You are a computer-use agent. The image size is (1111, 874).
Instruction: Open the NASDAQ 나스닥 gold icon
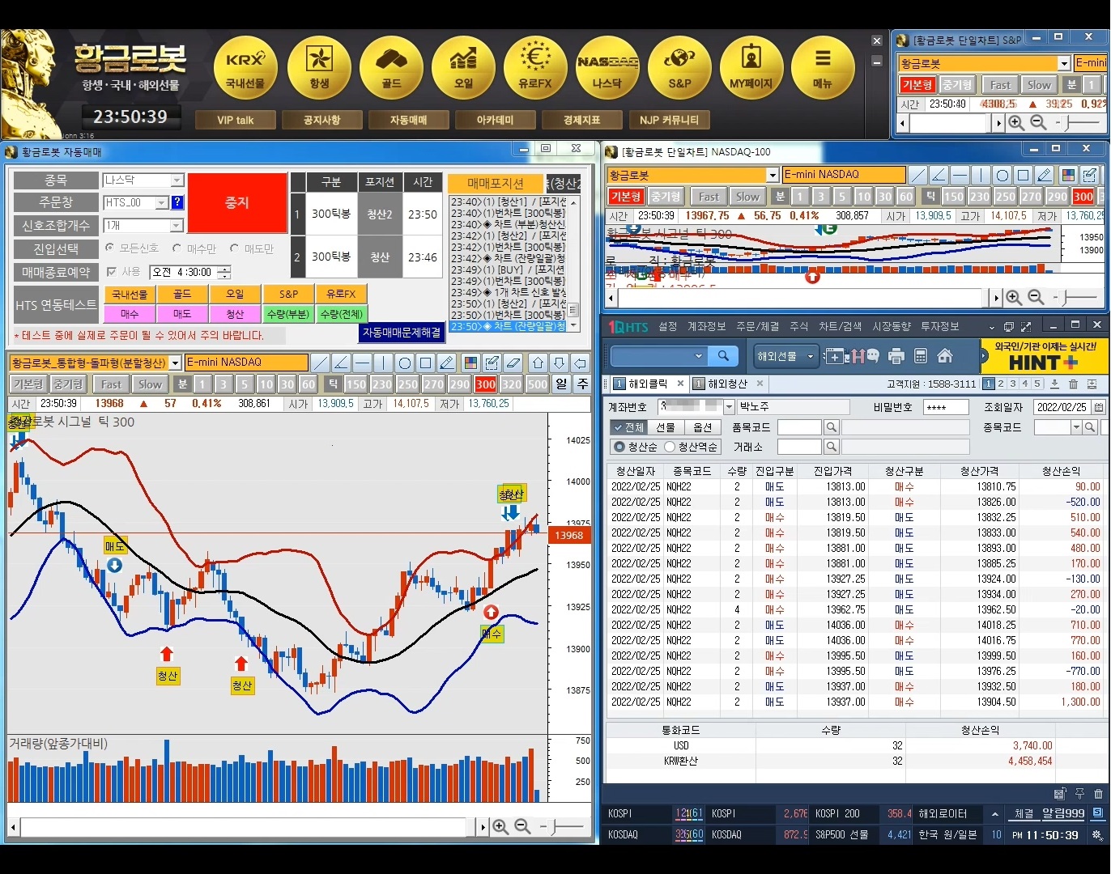607,68
